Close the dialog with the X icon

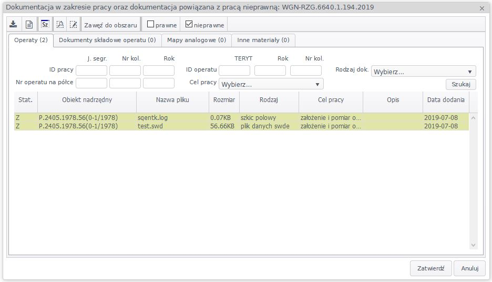coord(482,8)
